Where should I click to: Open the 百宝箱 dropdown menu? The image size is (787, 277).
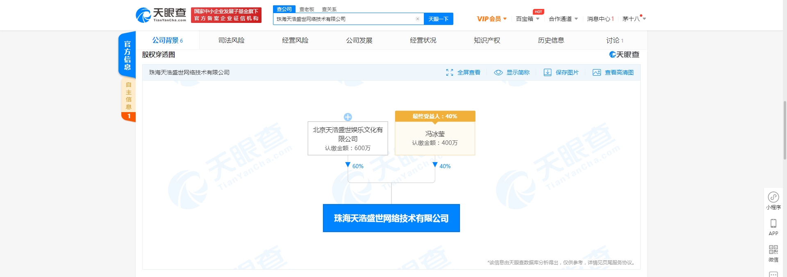tap(528, 19)
